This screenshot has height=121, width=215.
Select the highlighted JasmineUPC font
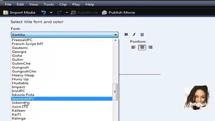click(61, 99)
